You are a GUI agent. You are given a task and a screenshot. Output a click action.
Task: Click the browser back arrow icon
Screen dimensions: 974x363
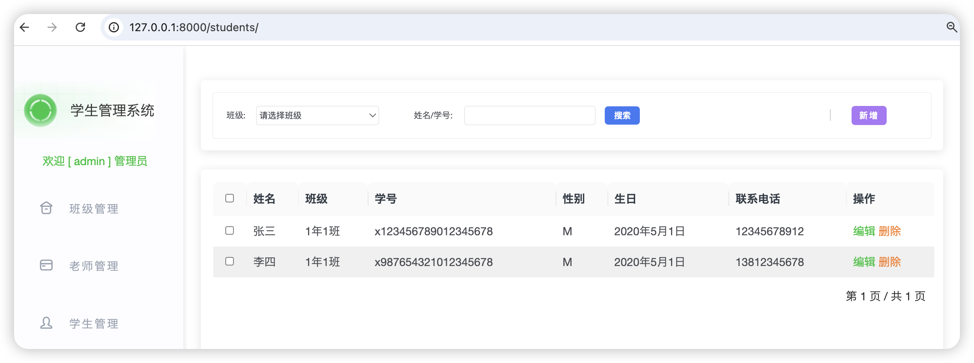tap(25, 27)
